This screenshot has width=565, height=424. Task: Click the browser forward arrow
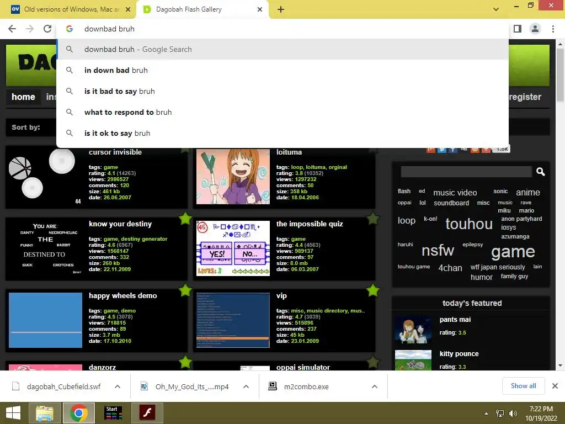(30, 29)
